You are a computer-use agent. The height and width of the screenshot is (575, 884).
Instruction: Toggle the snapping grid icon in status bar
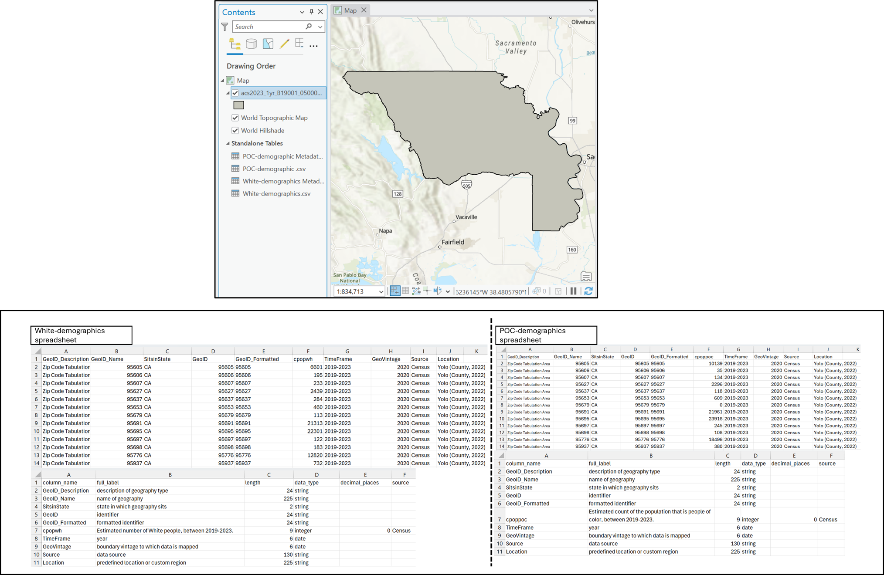click(405, 291)
